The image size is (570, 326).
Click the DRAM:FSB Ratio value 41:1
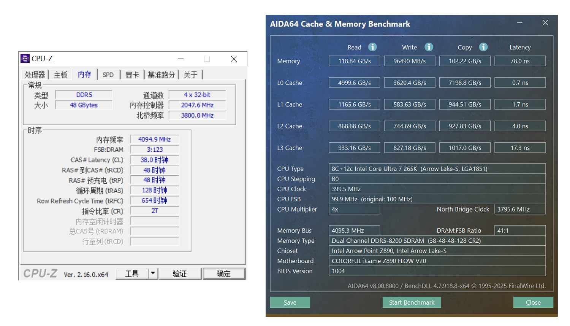pos(520,231)
